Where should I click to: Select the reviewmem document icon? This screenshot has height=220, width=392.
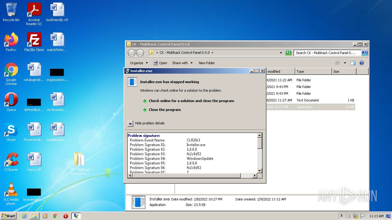coord(57,102)
